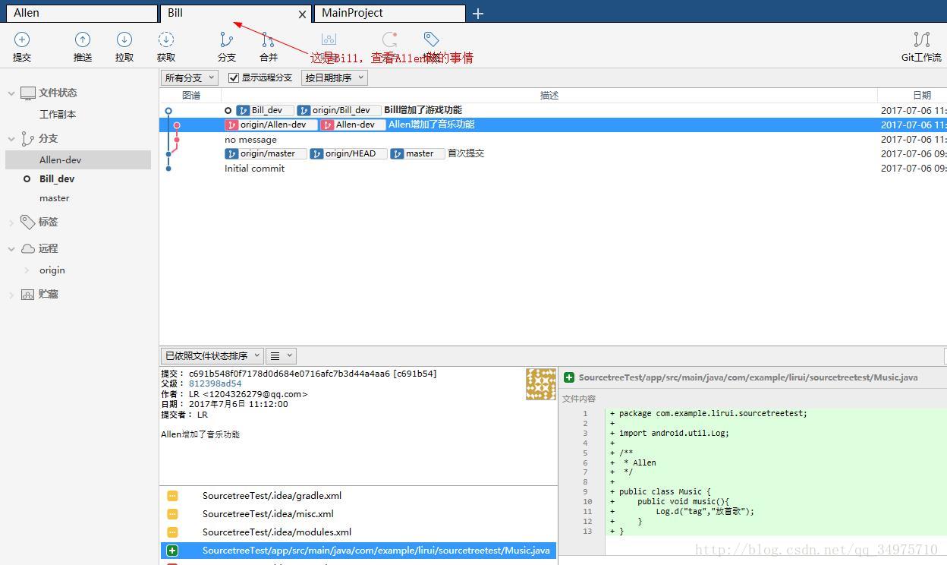The width and height of the screenshot is (947, 565).
Task: Open the 按日期排序 dropdown
Action: 334,77
